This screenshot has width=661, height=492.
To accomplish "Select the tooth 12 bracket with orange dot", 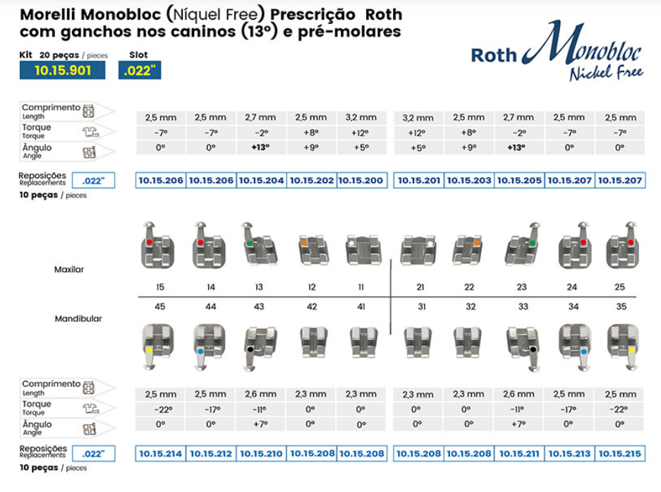I will point(313,249).
